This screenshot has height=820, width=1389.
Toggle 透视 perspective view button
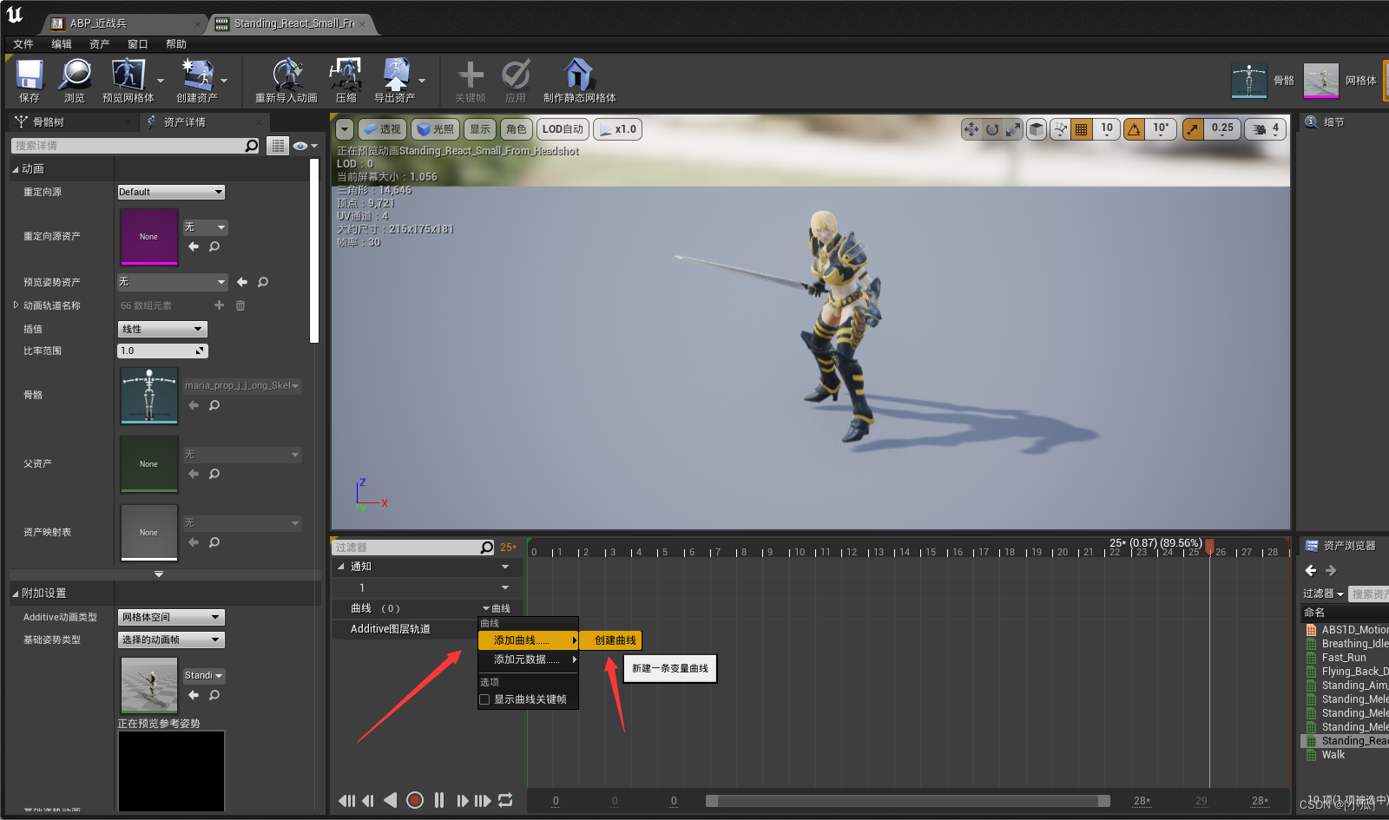click(x=382, y=129)
